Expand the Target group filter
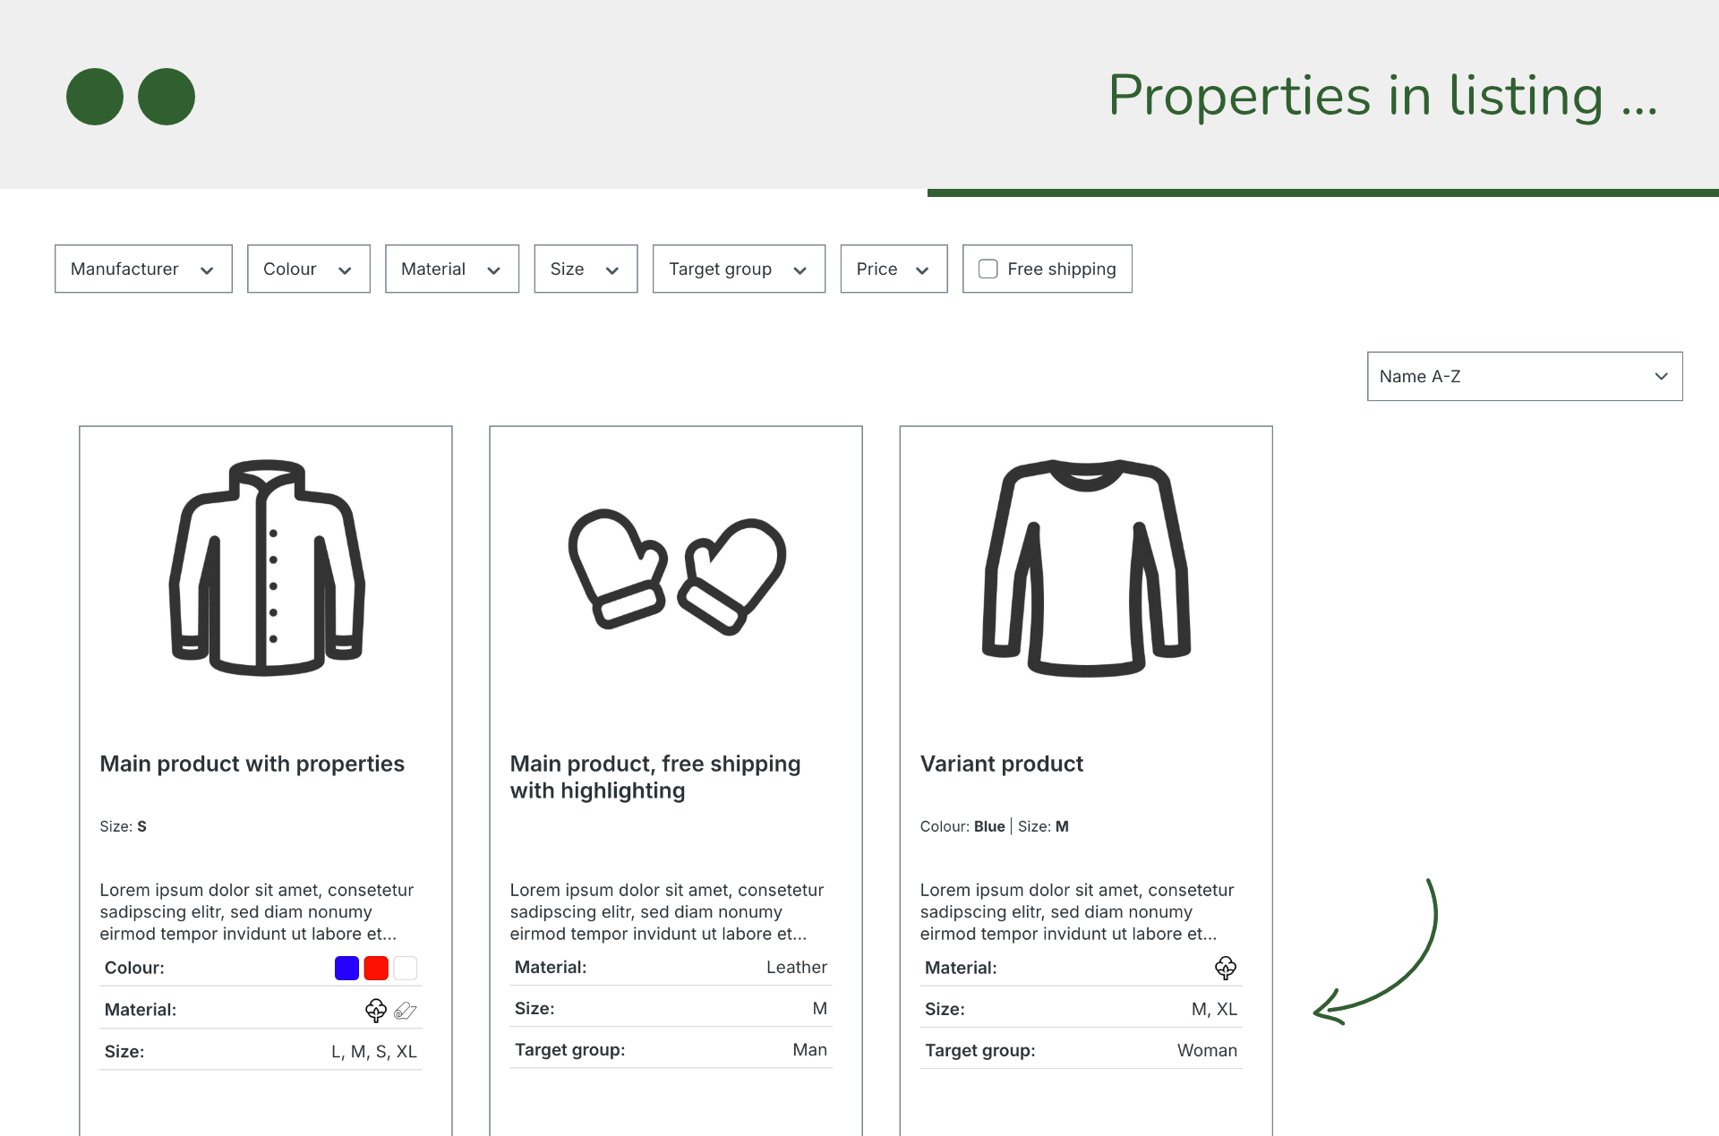Viewport: 1719px width, 1136px height. coord(738,269)
